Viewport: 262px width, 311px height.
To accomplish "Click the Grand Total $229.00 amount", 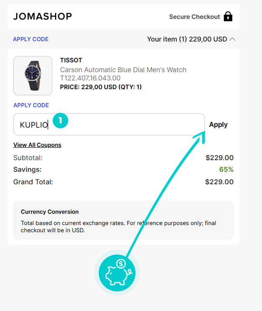I will coord(219,182).
